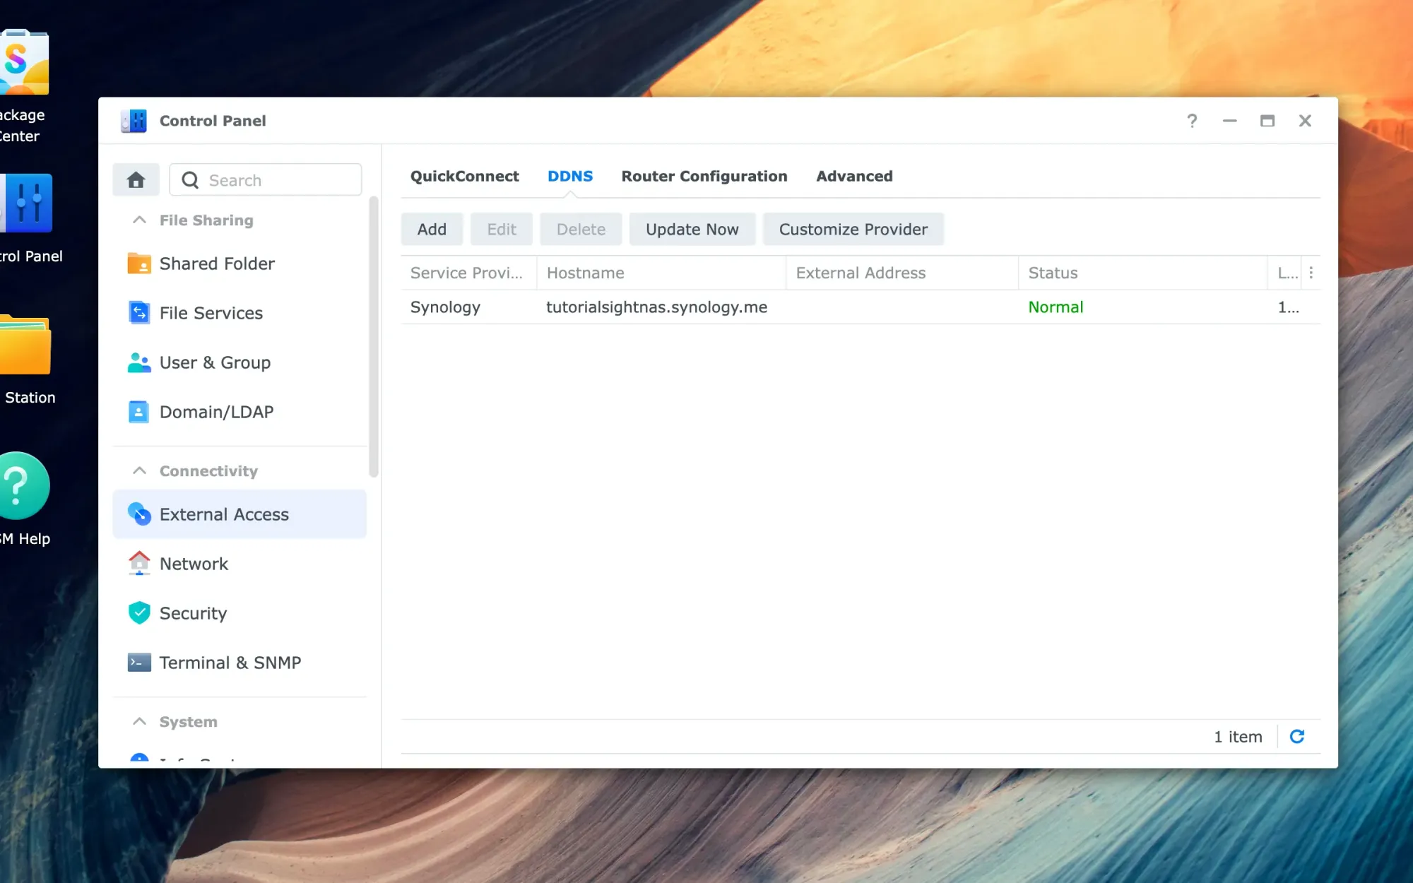This screenshot has height=883, width=1413.
Task: Click the File Services icon in sidebar
Action: point(139,312)
